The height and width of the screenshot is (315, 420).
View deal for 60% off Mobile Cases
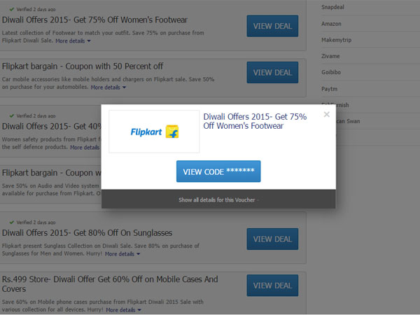pyautogui.click(x=272, y=286)
